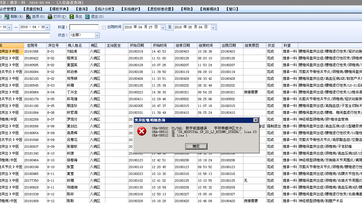Click discharge date 20180502

tap(228, 99)
